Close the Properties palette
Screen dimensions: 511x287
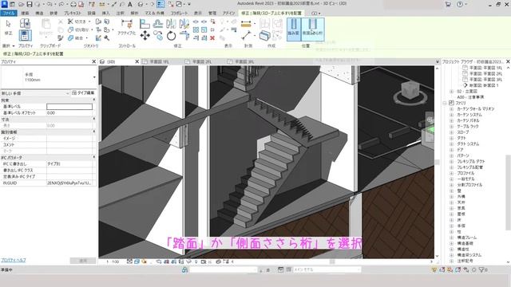tap(94, 61)
